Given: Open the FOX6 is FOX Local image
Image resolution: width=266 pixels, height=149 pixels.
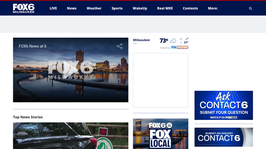Looking at the screenshot, I should click(160, 134).
